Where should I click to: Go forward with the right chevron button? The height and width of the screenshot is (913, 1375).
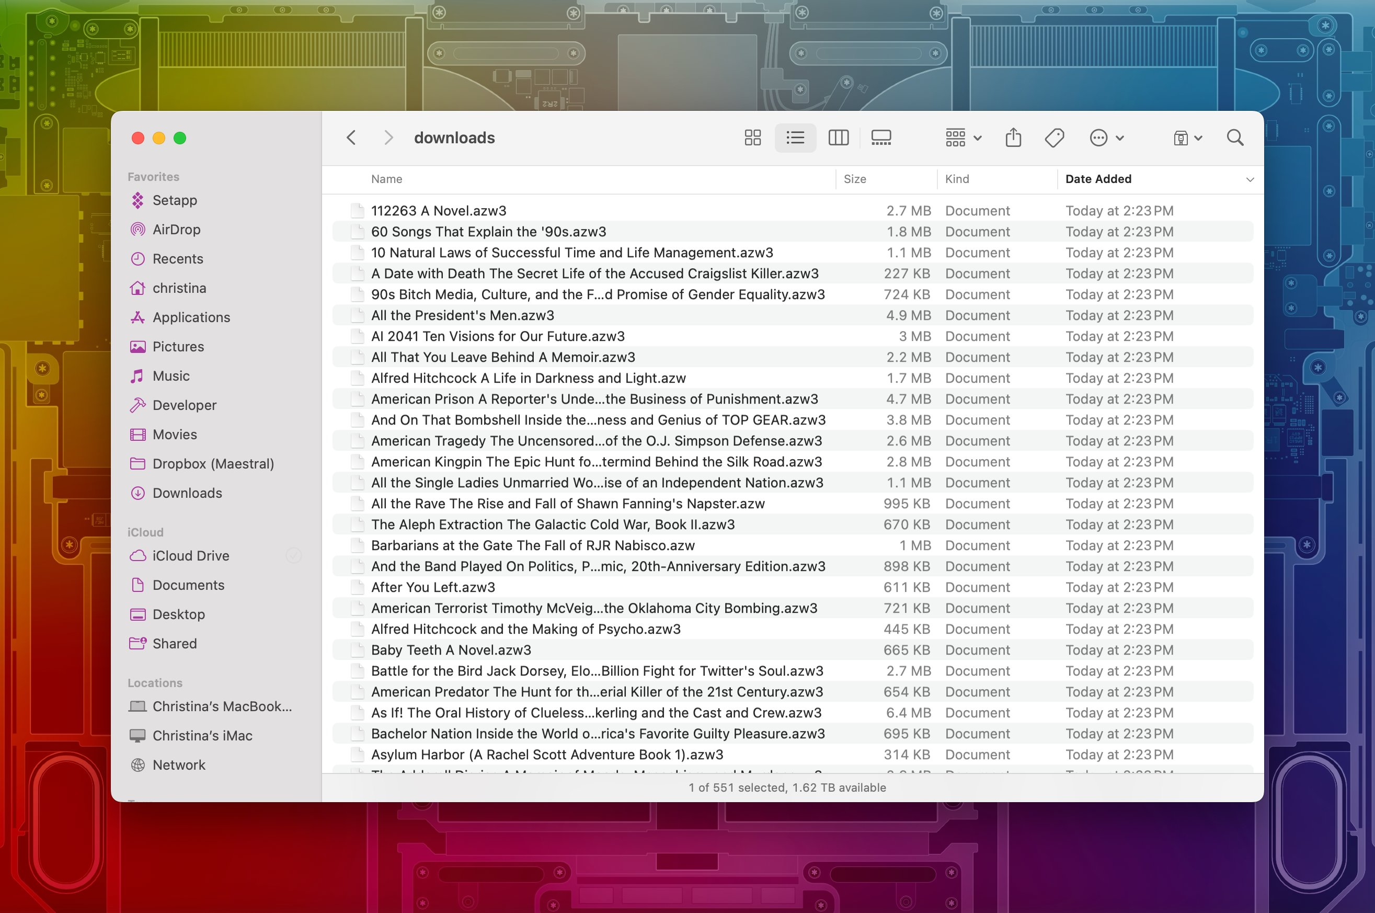388,138
